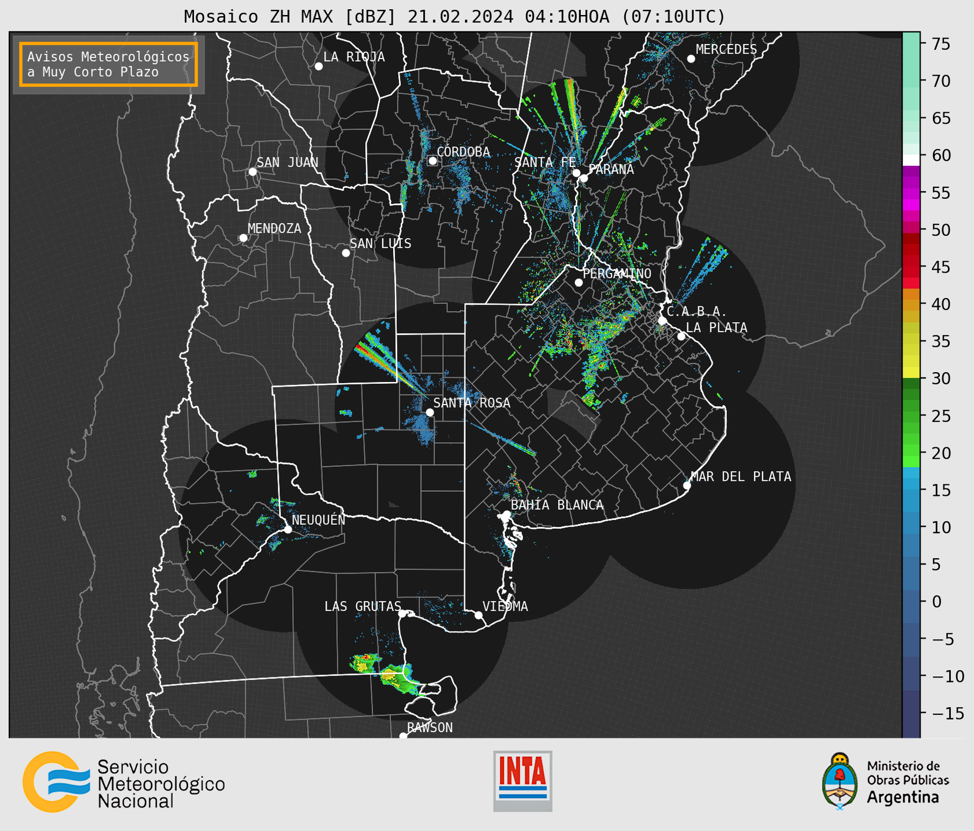This screenshot has width=974, height=831.
Task: Click the −15 value on the dBZ scale
Action: 947,713
